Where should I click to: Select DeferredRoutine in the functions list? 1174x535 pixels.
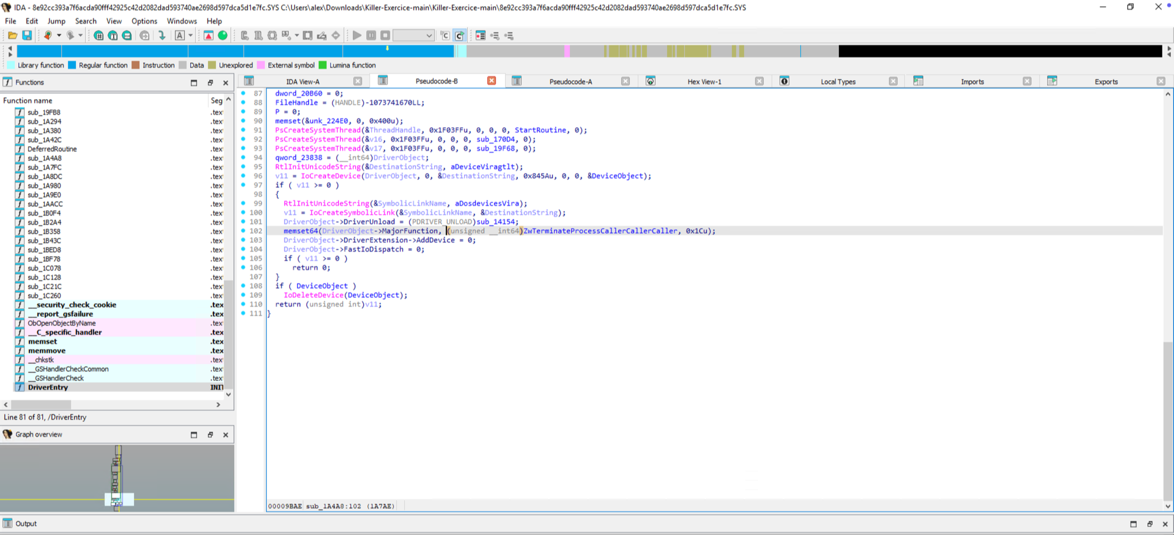[118, 149]
